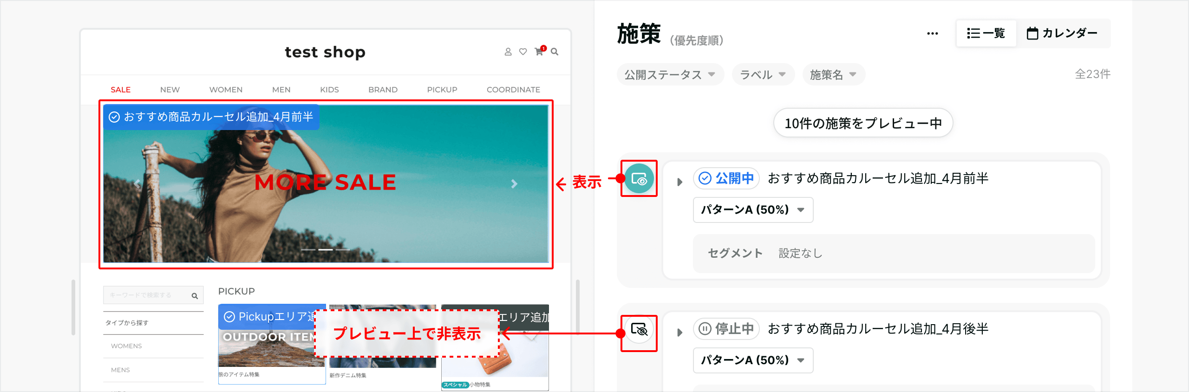Show previous carousel slide arrow
Screen dimensions: 1189x392
coord(137,184)
